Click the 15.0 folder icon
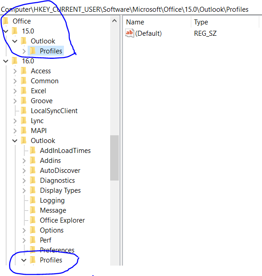 pos(15,31)
